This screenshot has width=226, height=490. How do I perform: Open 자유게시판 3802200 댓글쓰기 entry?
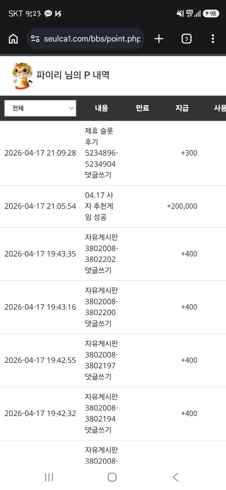[101, 307]
